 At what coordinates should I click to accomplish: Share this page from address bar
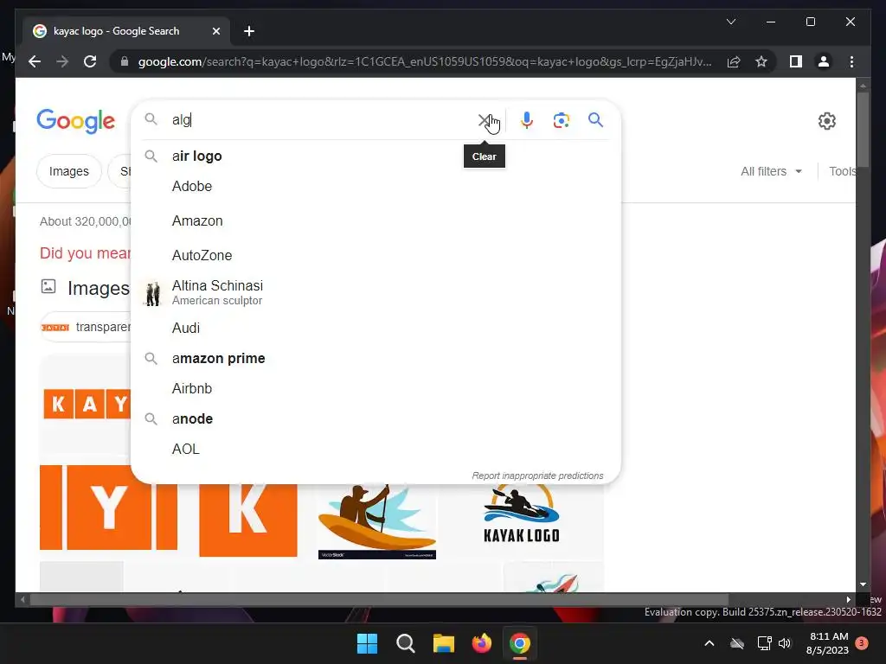coord(734,61)
